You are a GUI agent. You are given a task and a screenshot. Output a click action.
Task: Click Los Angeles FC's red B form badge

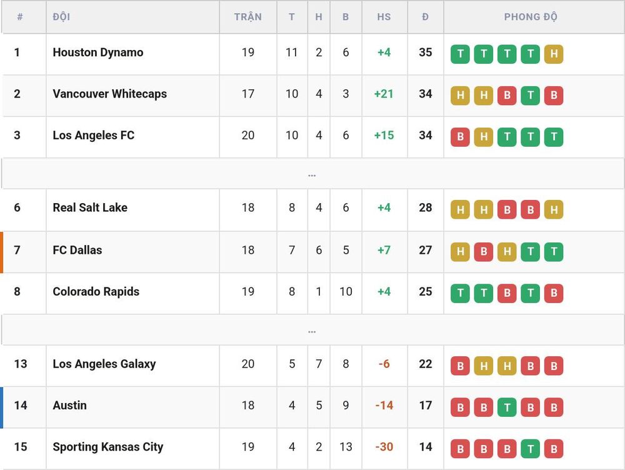[460, 137]
